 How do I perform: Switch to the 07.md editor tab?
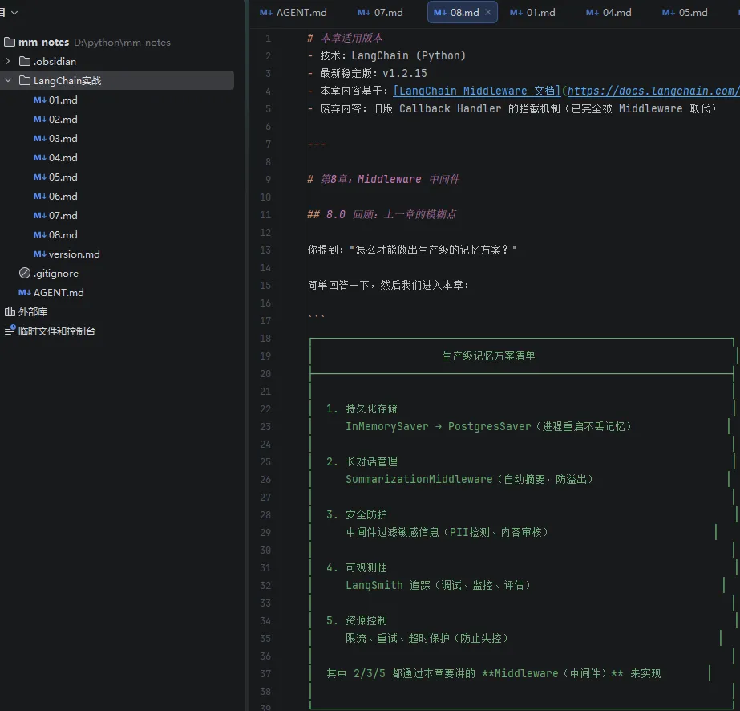click(380, 13)
